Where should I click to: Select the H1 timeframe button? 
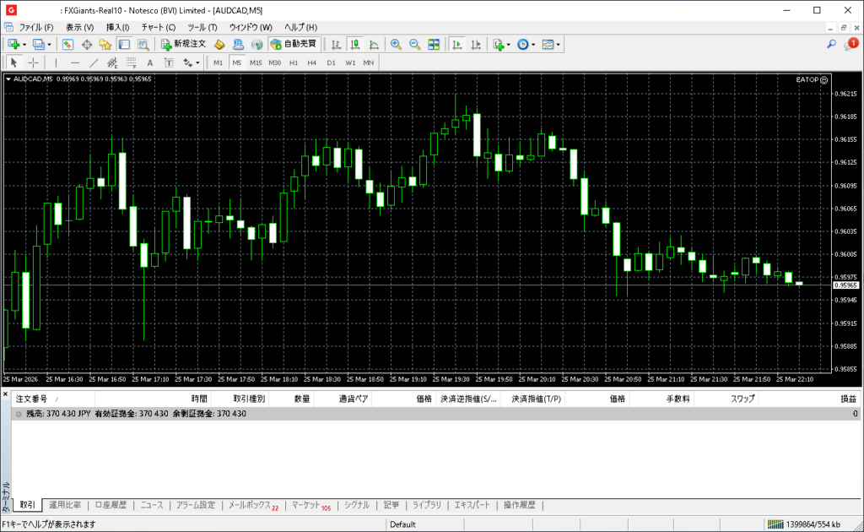pyautogui.click(x=294, y=62)
